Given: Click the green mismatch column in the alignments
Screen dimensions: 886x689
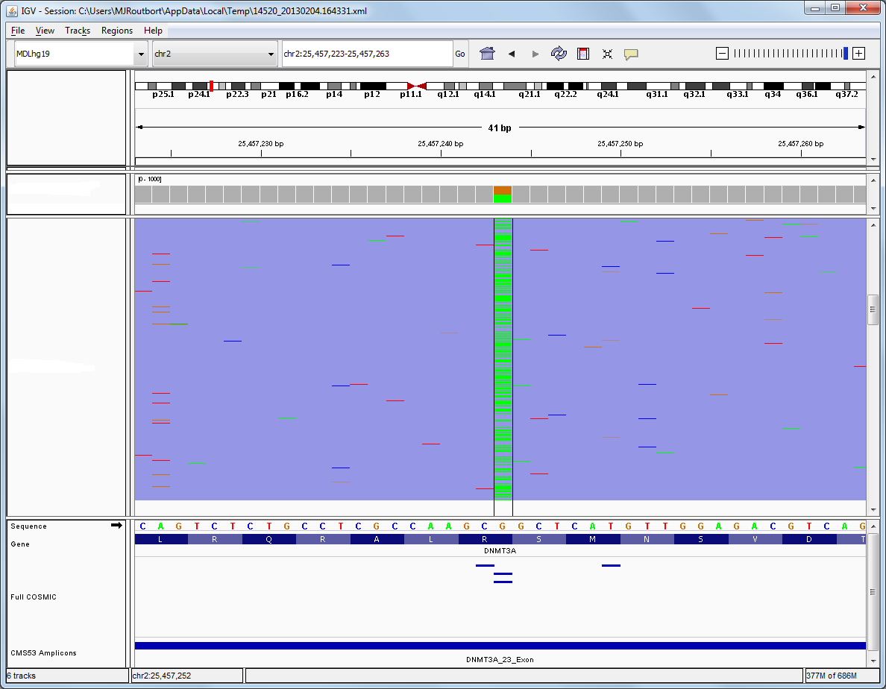Looking at the screenshot, I should (x=503, y=359).
